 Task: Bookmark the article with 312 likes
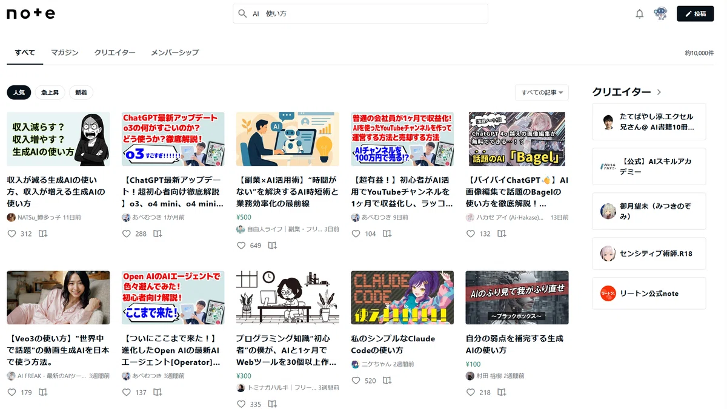43,234
